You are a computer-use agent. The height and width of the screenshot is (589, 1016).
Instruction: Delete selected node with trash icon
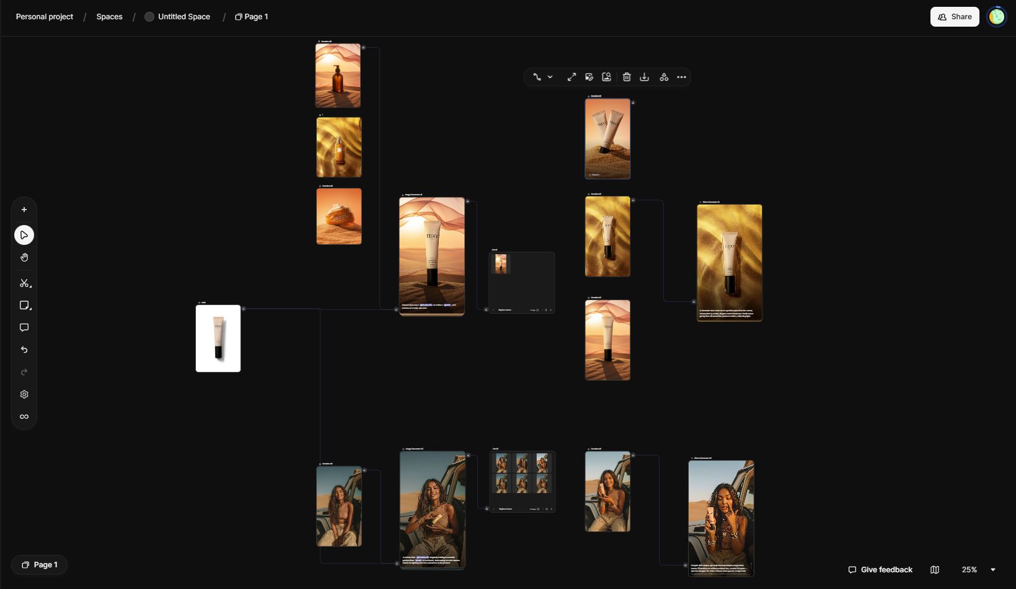[627, 77]
